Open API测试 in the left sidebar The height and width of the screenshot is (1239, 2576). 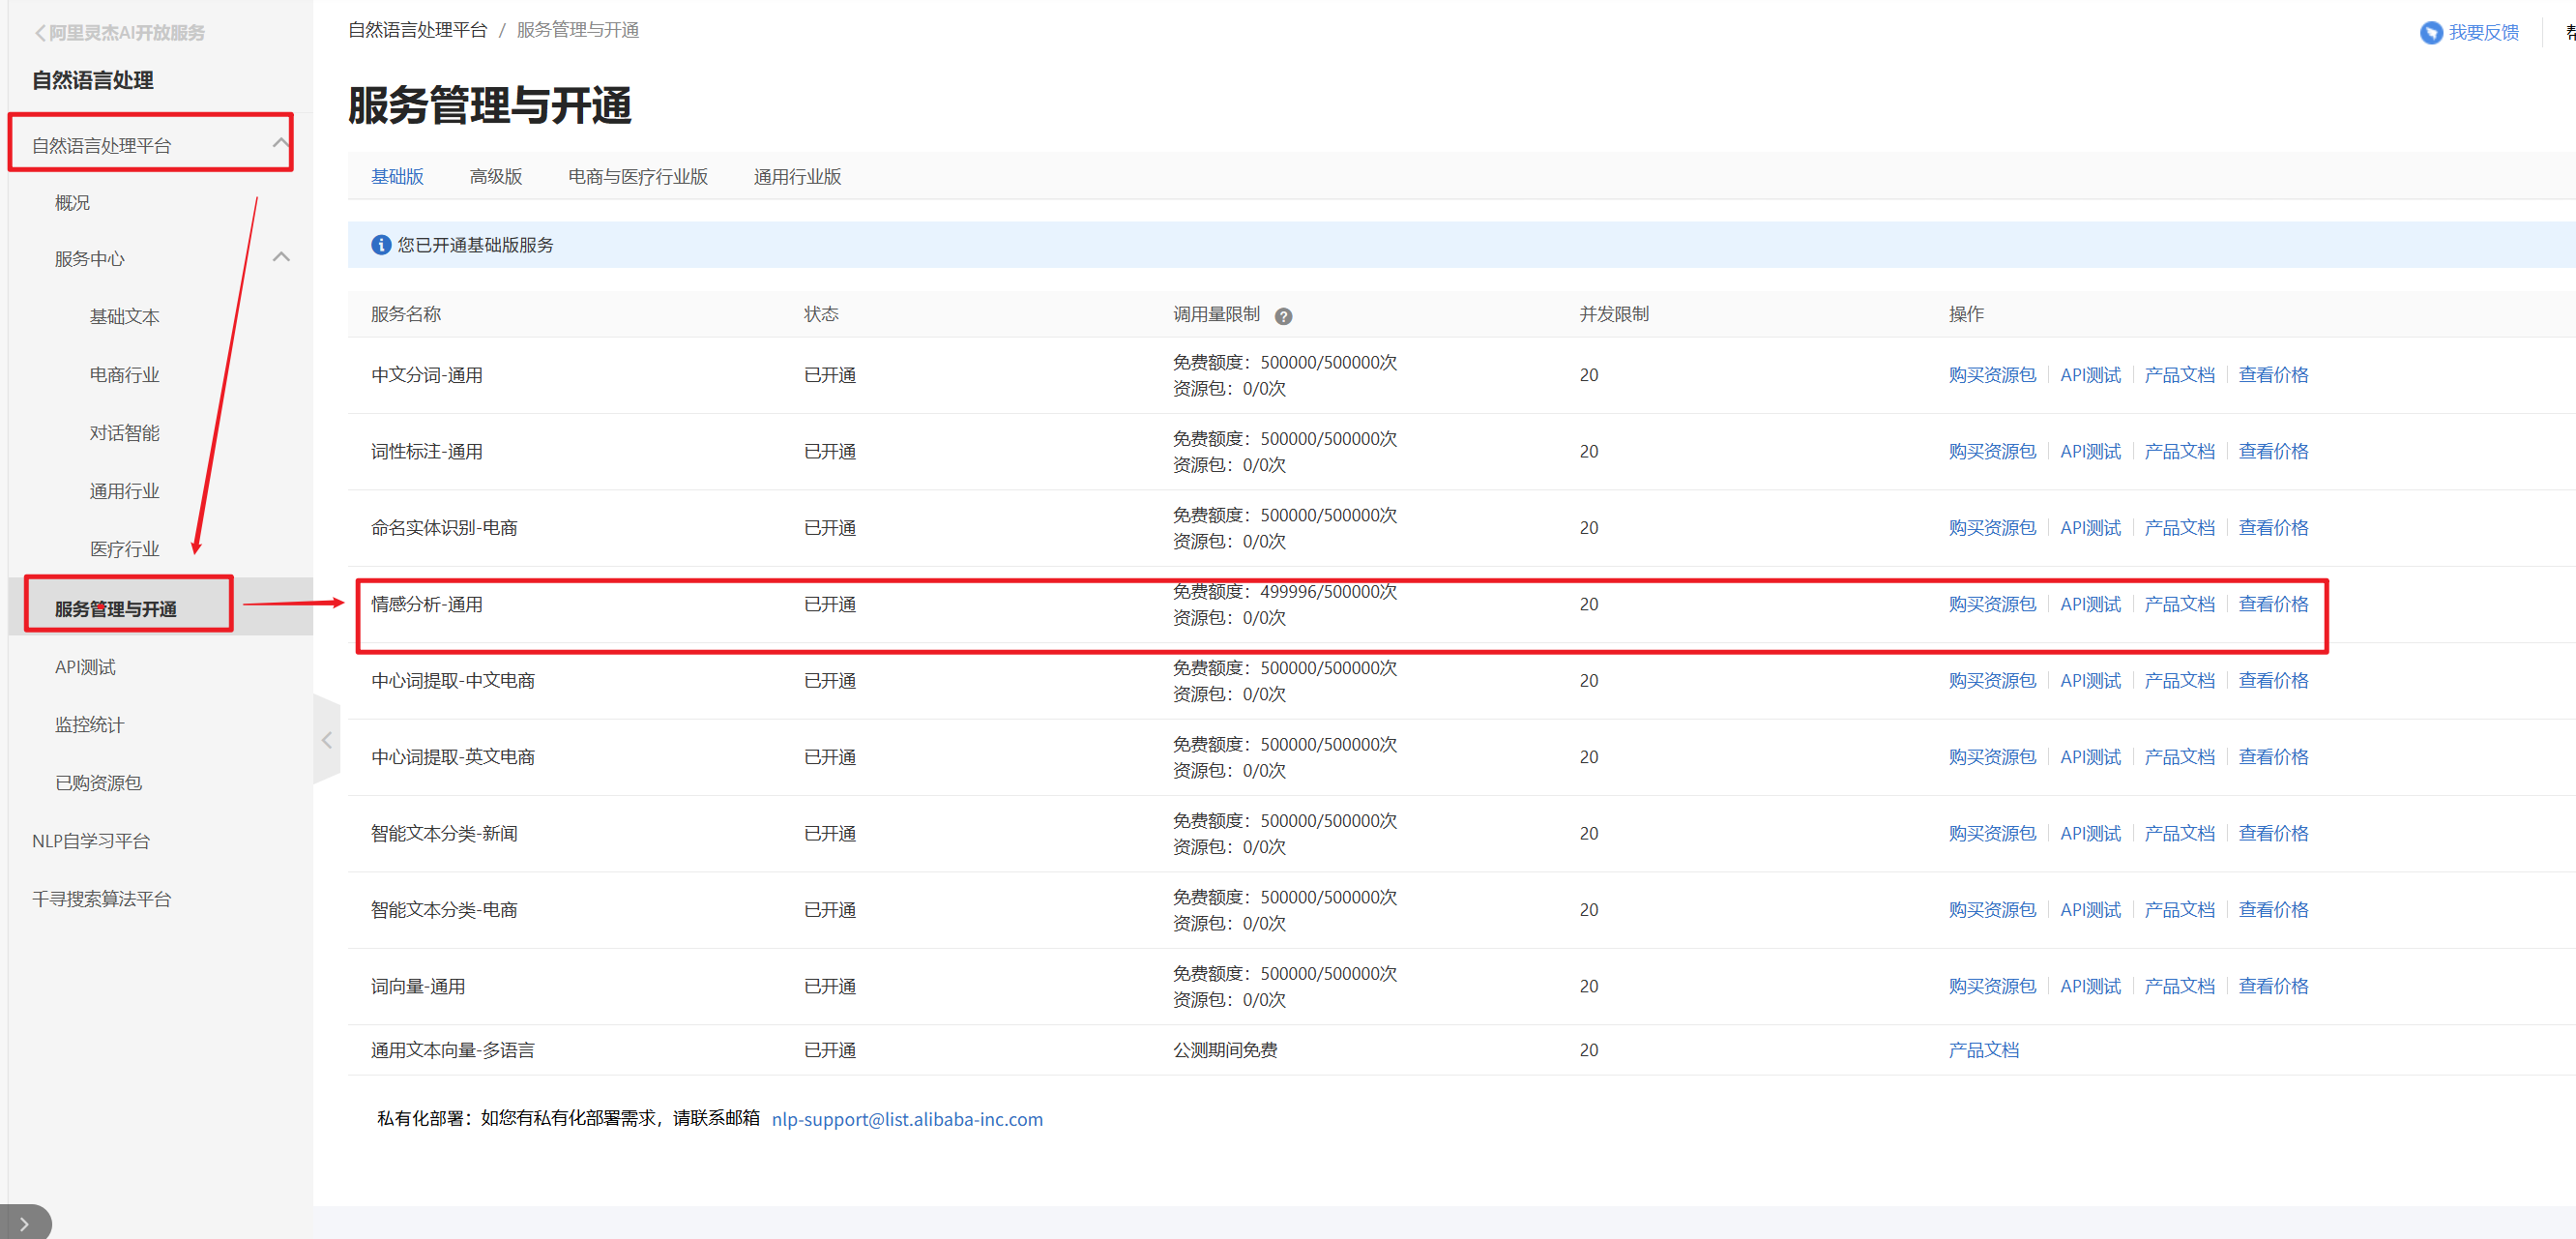(x=85, y=667)
